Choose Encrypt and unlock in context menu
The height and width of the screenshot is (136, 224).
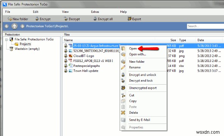(143, 75)
